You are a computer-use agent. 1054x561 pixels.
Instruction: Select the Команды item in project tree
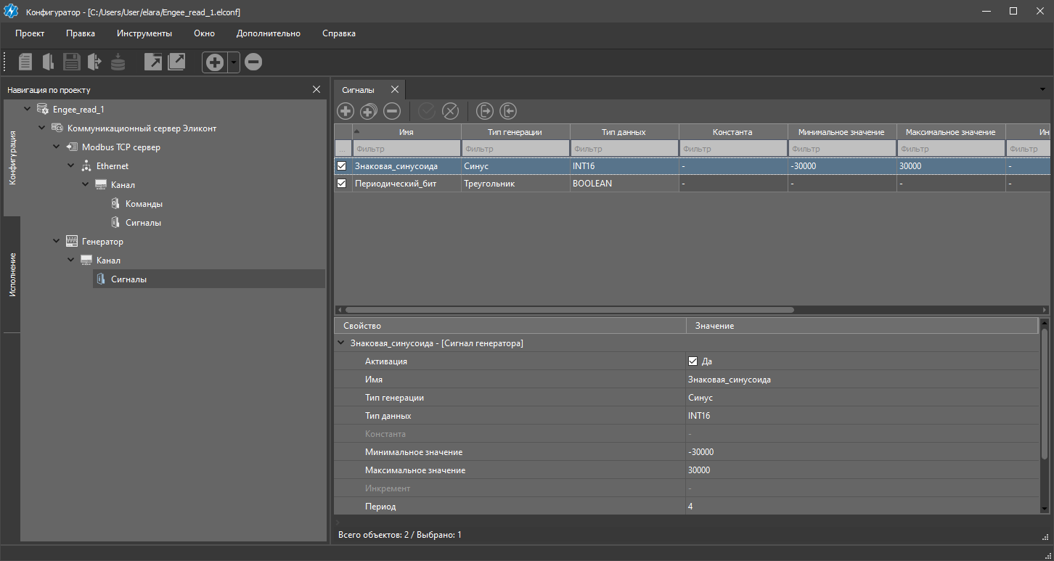click(x=144, y=204)
